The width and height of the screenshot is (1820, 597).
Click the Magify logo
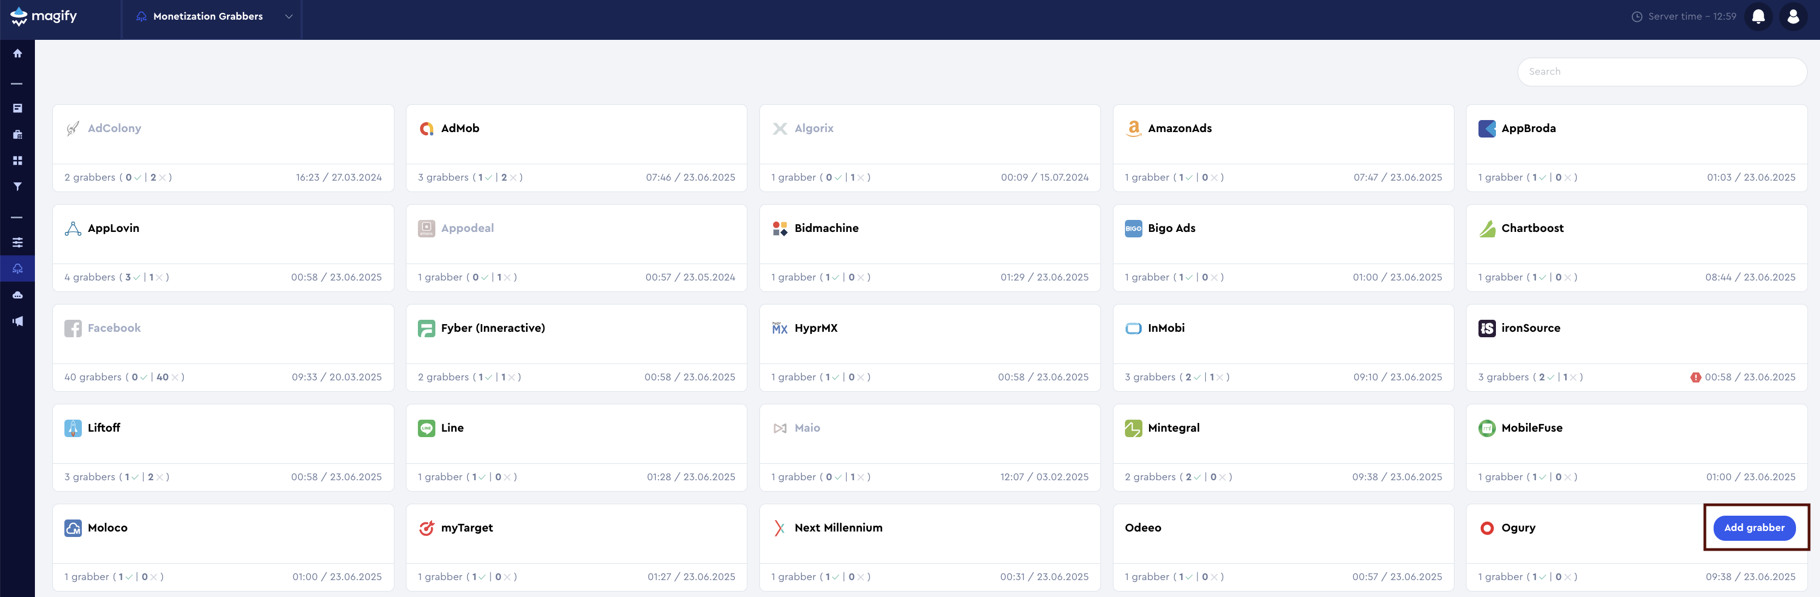pyautogui.click(x=44, y=16)
